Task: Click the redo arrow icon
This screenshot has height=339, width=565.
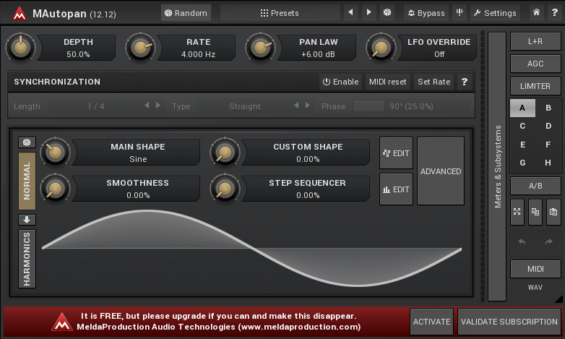Action: pos(548,242)
